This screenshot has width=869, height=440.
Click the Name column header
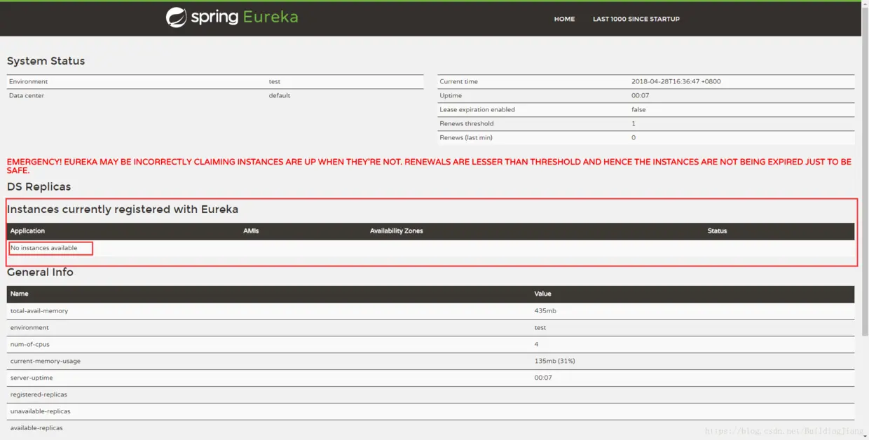click(19, 294)
